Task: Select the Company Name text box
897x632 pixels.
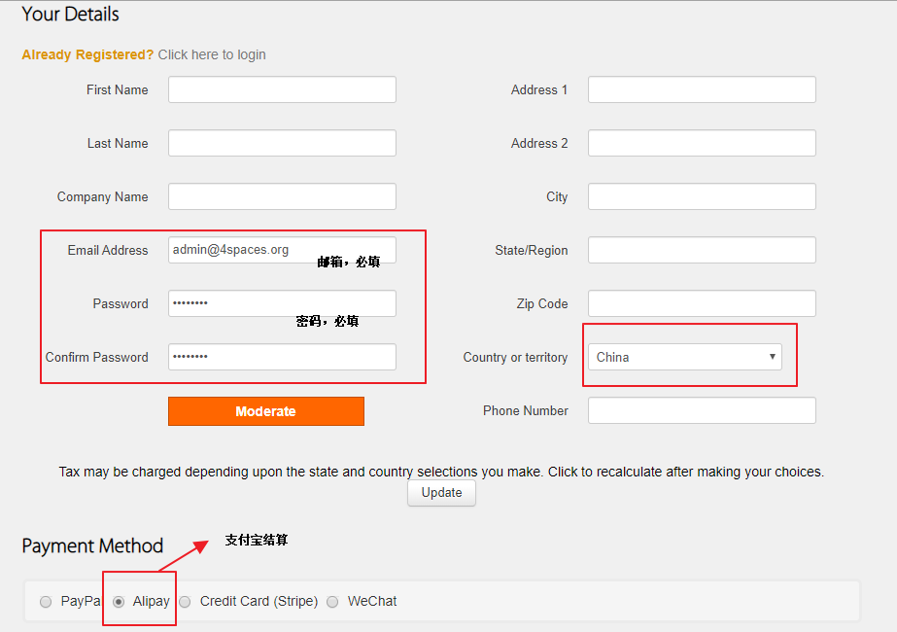Action: click(282, 196)
